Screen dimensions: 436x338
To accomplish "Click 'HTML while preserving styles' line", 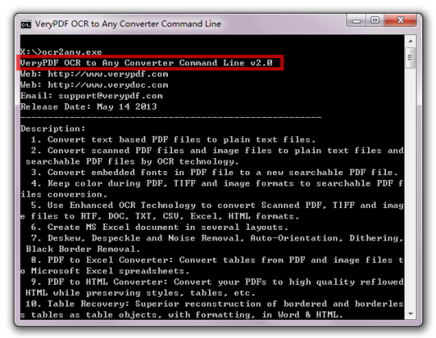I will coord(140,293).
